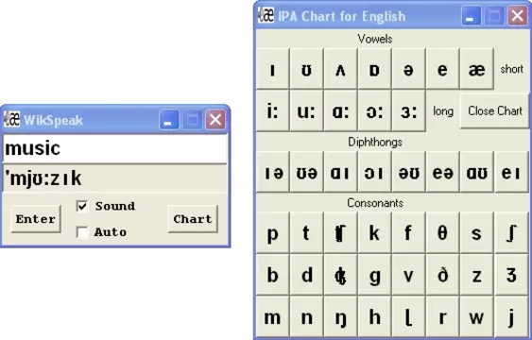The height and width of the screenshot is (340, 532).
Task: Click the IPA transcription 'mjʊ:zɪk field
Action: click(115, 178)
